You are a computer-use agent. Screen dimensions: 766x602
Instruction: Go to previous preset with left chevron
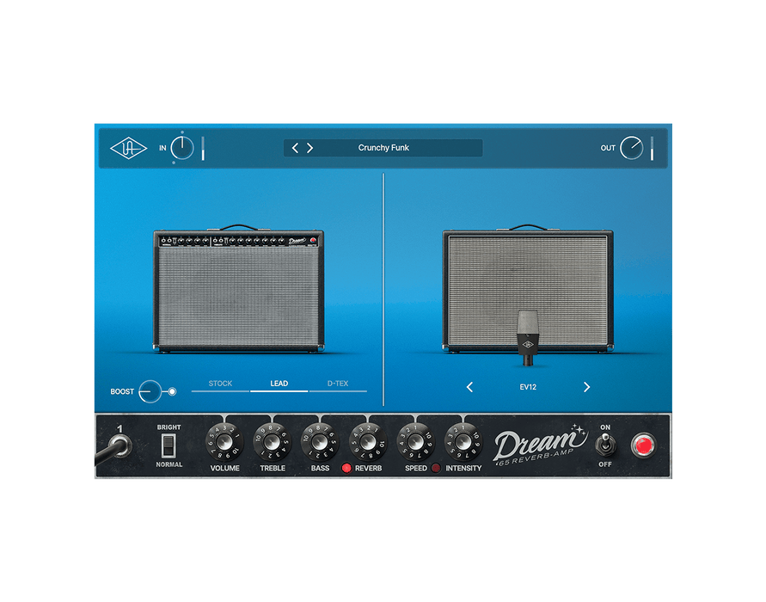(x=295, y=148)
